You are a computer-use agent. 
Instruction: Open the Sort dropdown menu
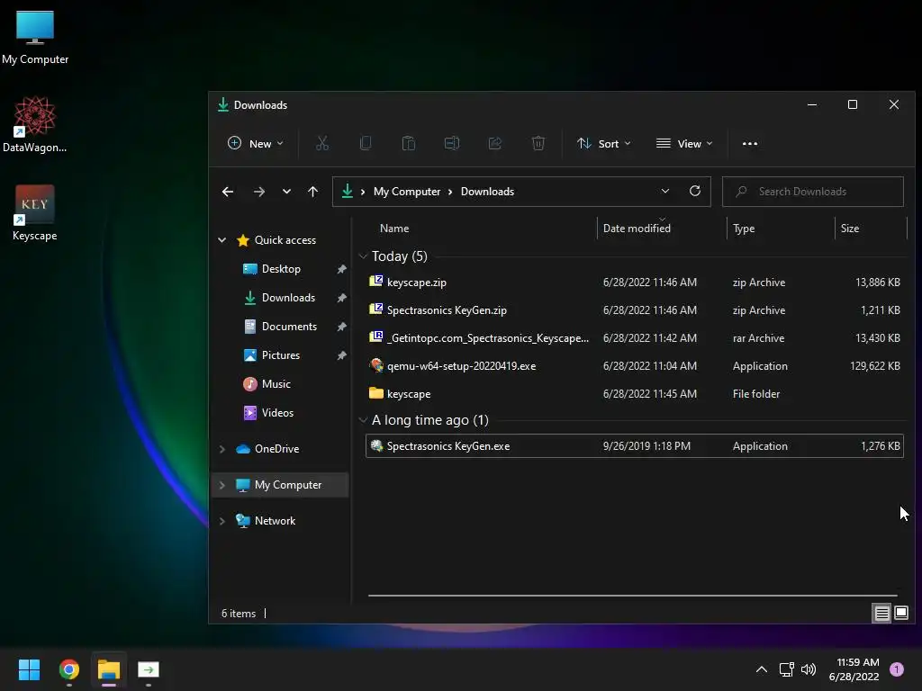tap(604, 143)
